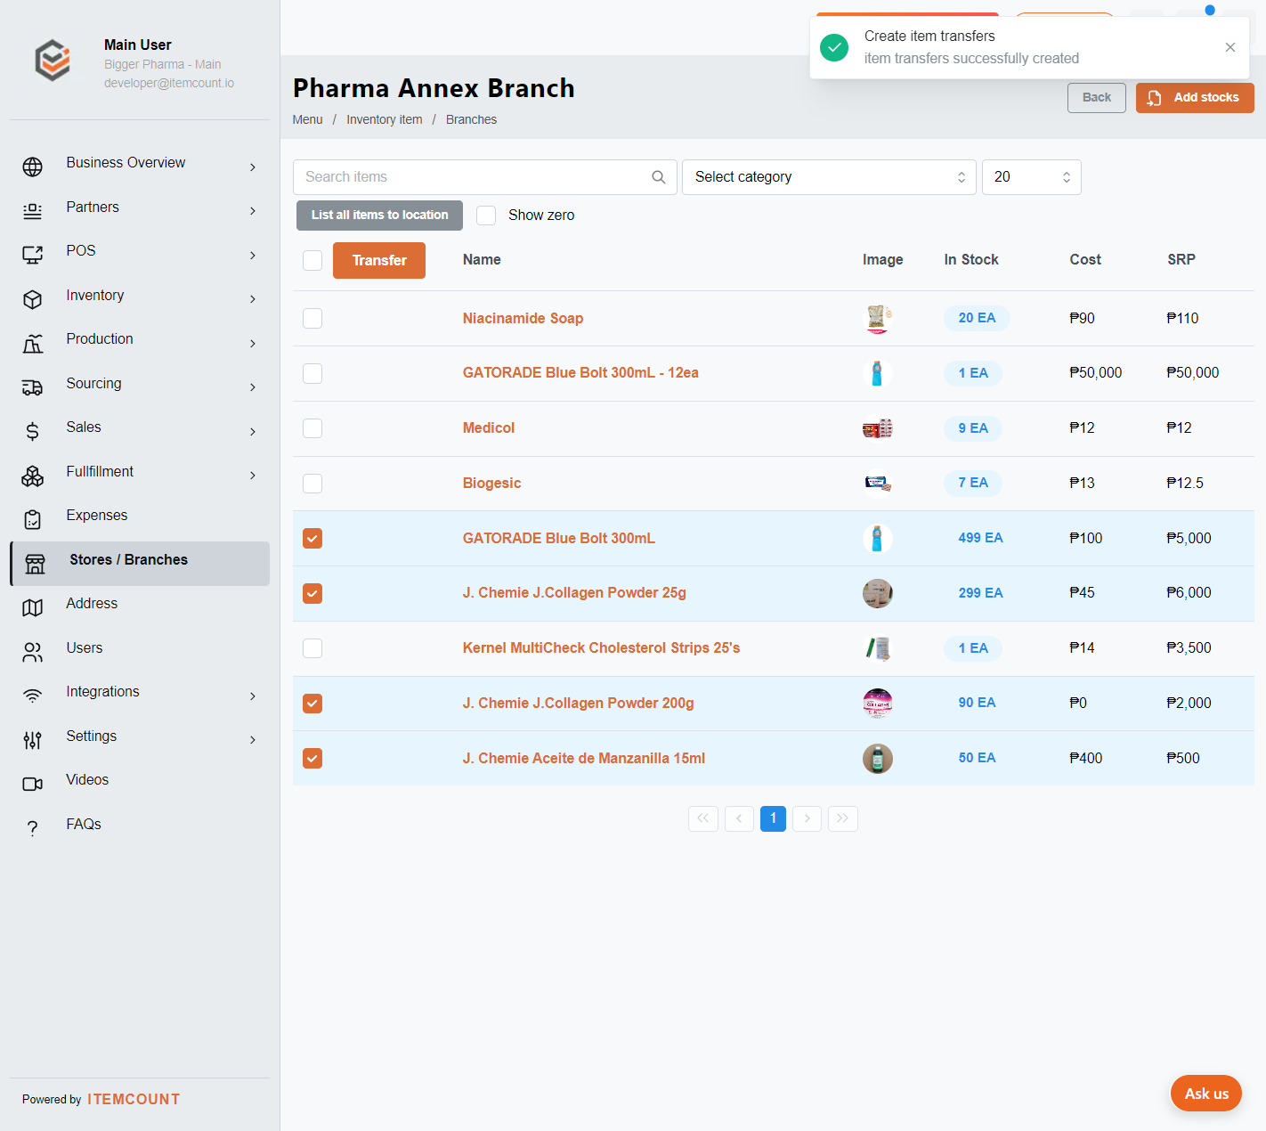
Task: Click the Fullfillment boxes icon
Action: click(33, 476)
